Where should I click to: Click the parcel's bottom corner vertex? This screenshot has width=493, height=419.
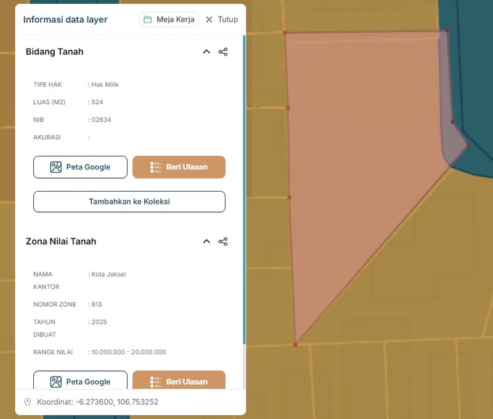click(295, 345)
